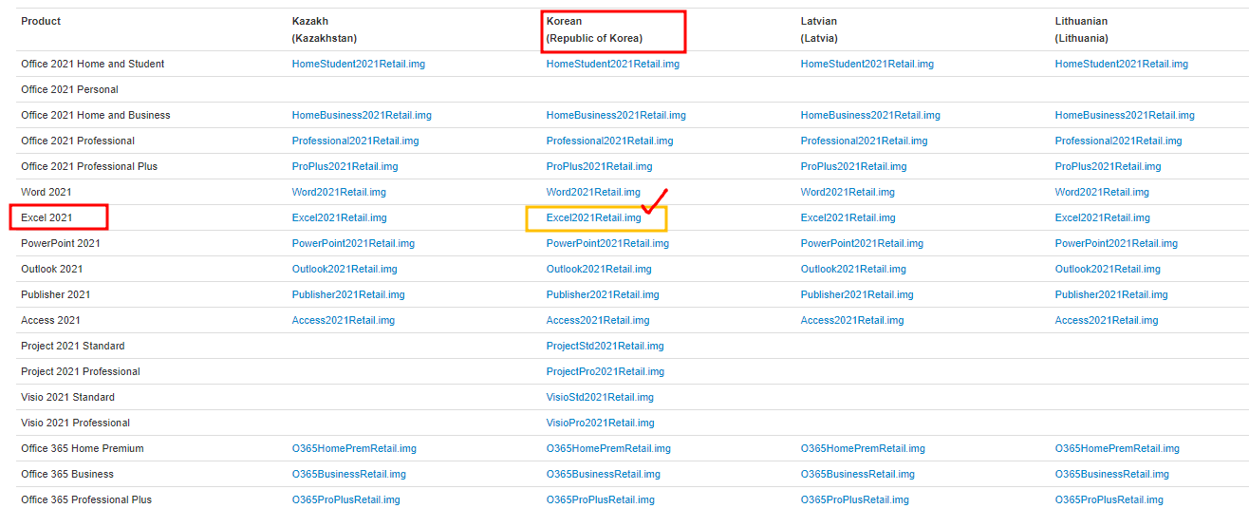Screen dimensions: 1249x527
Task: Select Lithuanian Access2021Retail.img link
Action: (1107, 320)
